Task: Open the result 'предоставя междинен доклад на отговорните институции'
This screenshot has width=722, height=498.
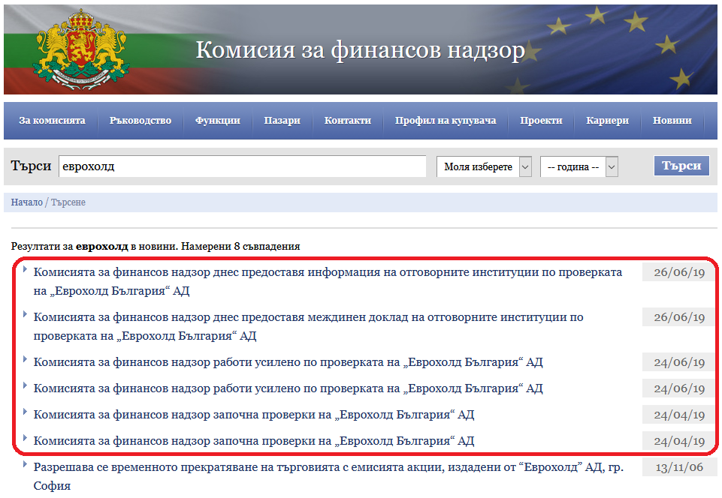Action: (x=309, y=326)
